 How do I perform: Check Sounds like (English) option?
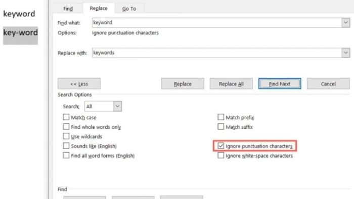pos(66,146)
